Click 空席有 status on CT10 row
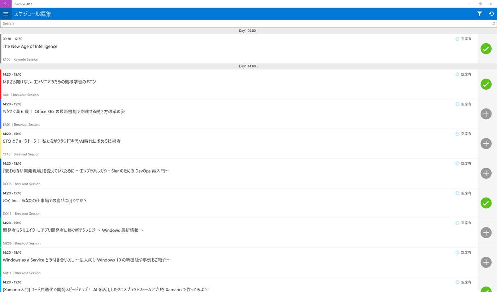 463,134
